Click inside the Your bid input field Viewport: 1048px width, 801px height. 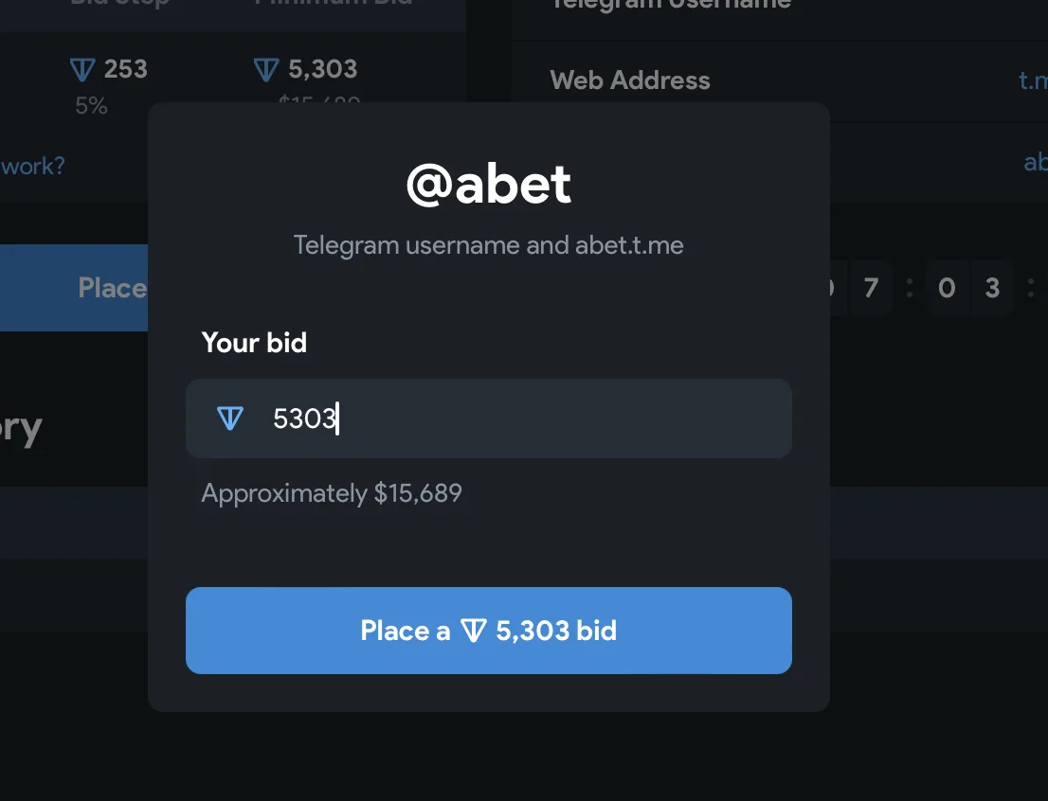531,418
